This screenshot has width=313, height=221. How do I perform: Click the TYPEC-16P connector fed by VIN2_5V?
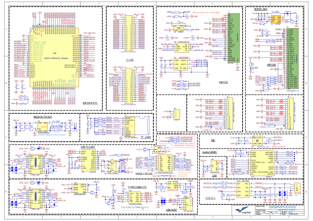point(35,199)
